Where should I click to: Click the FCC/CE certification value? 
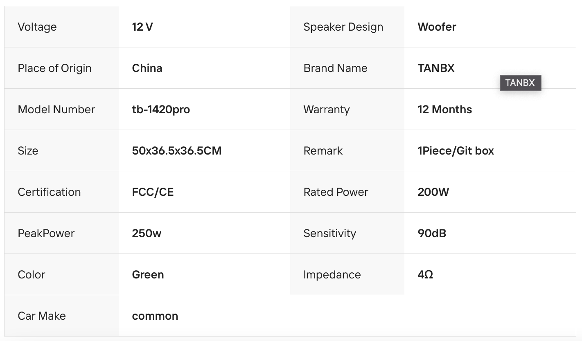tap(153, 192)
